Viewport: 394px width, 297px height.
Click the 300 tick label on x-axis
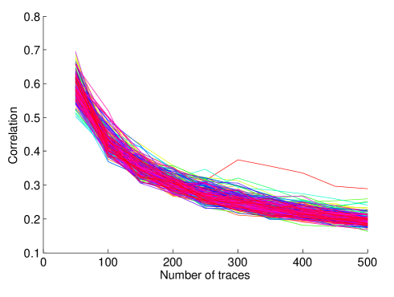coord(238,262)
